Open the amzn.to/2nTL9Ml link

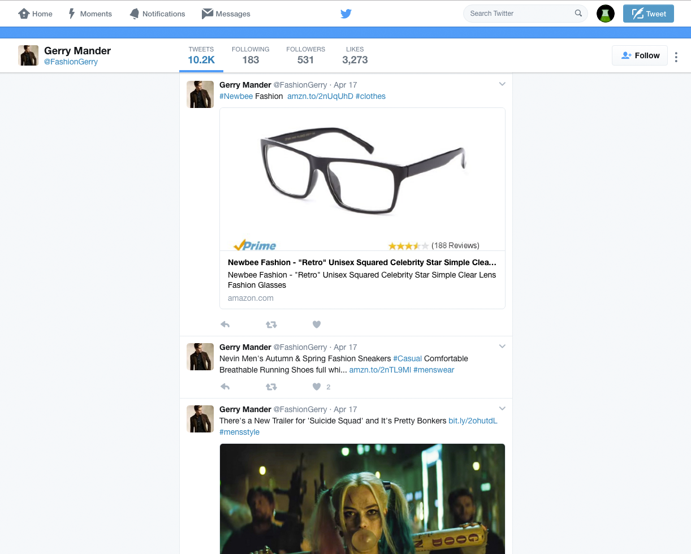click(x=380, y=370)
